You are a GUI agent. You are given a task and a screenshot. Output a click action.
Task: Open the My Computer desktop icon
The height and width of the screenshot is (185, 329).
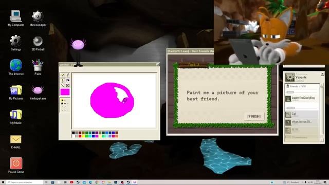coord(16,18)
